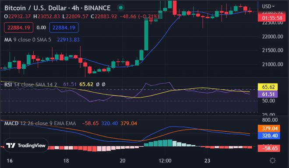The image size is (289, 168).
Task: Click date 16 on time axis
Action: (x=10, y=161)
